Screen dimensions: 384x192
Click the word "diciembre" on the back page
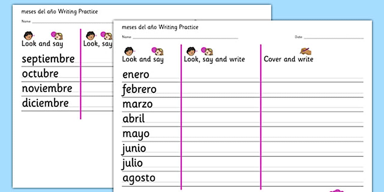pos(45,103)
